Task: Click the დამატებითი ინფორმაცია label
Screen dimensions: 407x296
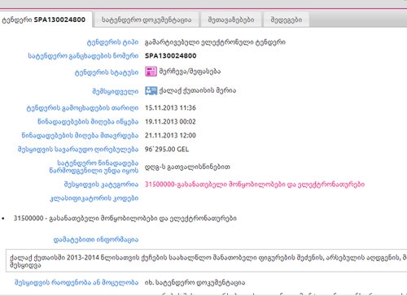Action: (96, 240)
